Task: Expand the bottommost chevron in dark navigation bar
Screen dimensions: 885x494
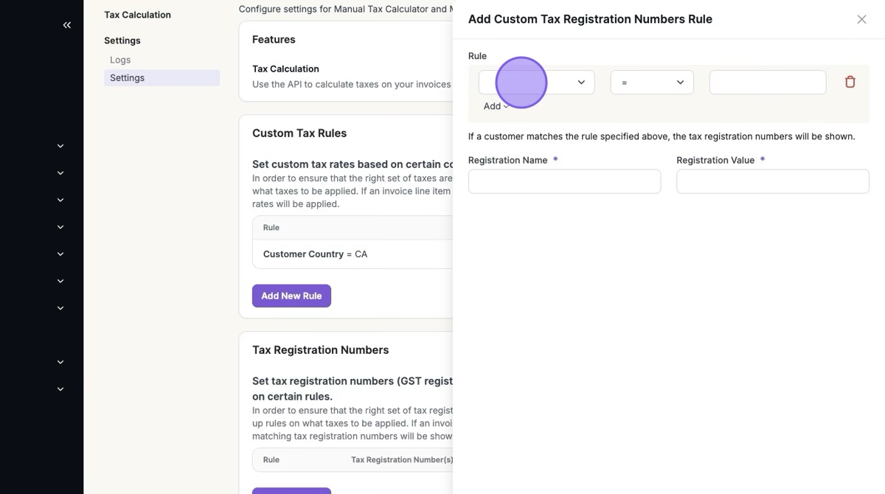Action: (x=60, y=389)
